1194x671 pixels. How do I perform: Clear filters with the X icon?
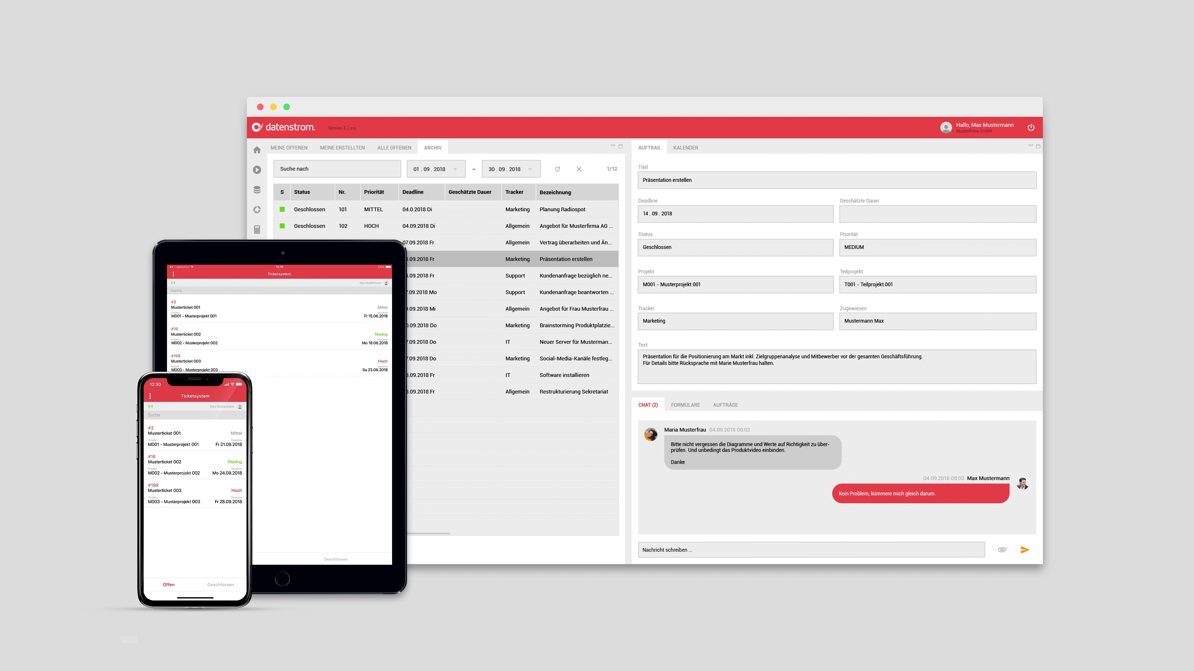coord(579,169)
